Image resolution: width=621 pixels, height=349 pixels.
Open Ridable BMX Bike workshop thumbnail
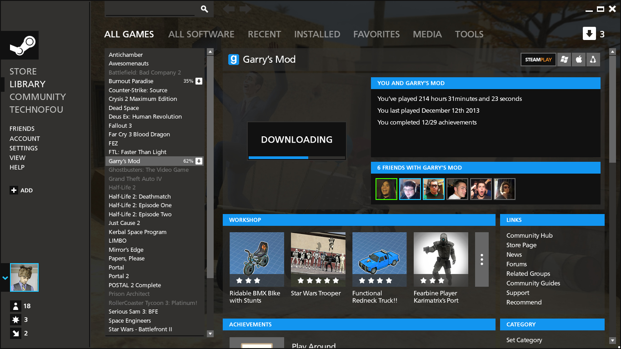[x=257, y=259]
